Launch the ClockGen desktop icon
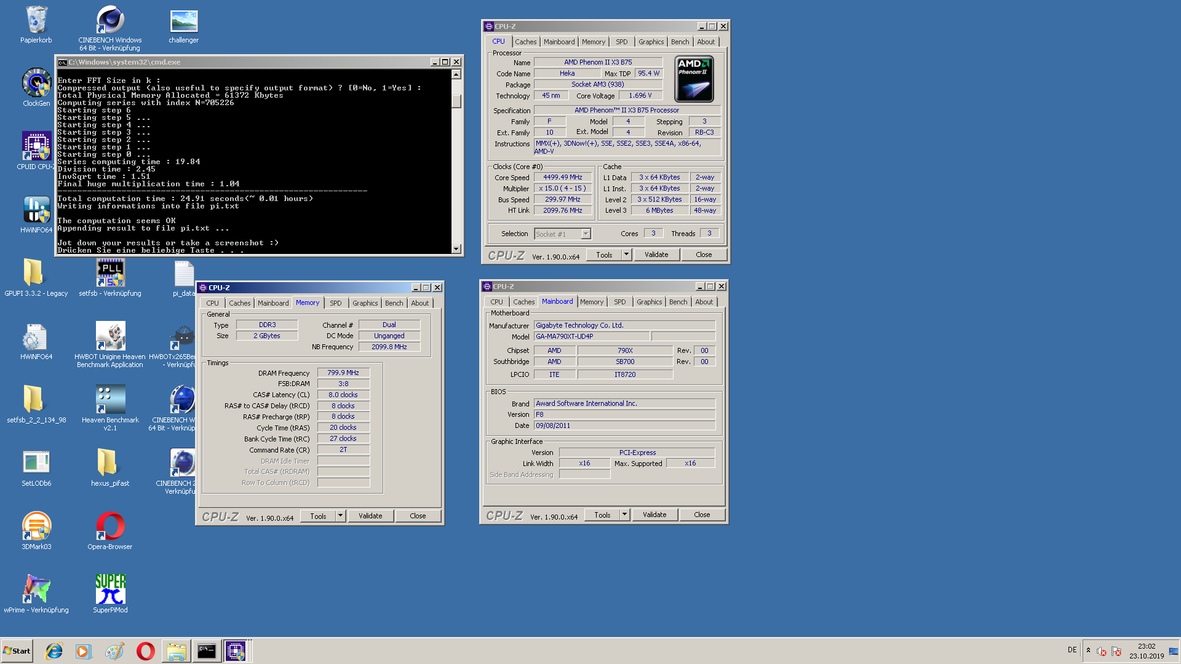1181x664 pixels. [36, 87]
